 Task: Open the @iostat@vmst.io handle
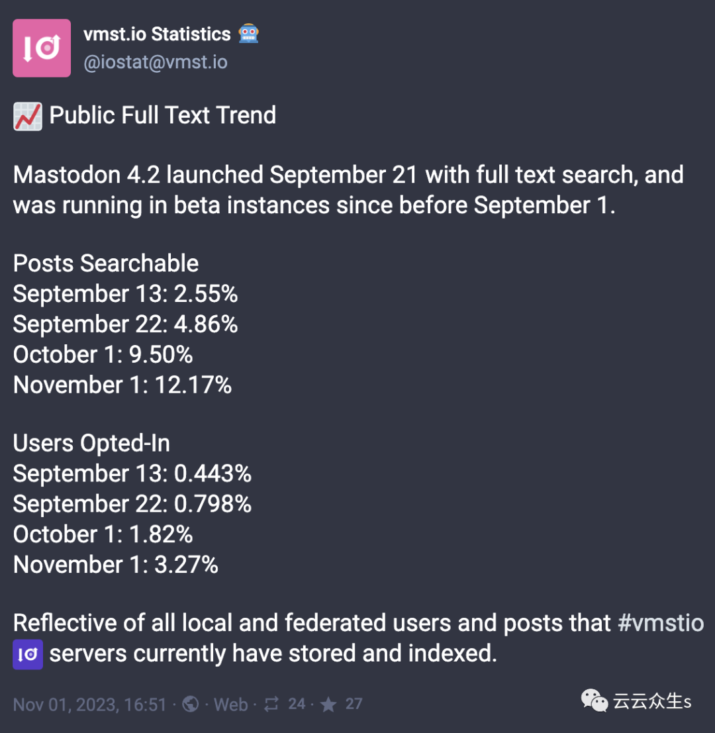pos(156,62)
